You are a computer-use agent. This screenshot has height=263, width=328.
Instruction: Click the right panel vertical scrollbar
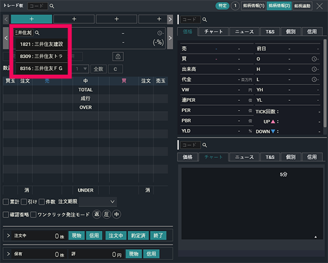pyautogui.click(x=325, y=83)
